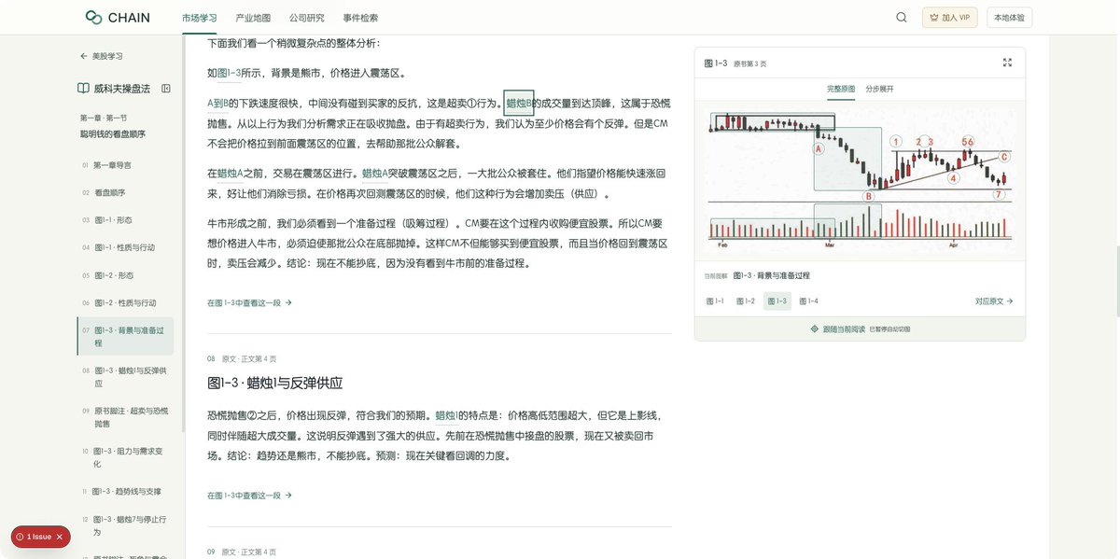Click the 图1-3 candlestick chart image

coord(860,182)
